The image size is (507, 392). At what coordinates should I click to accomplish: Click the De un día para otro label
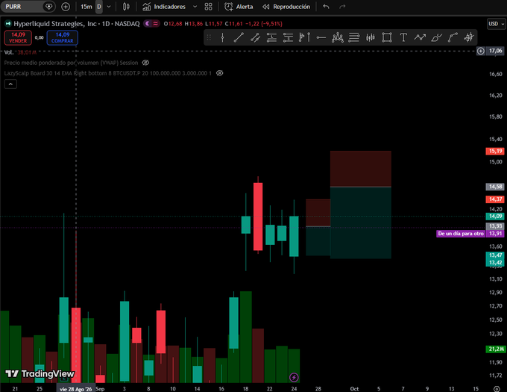point(461,234)
